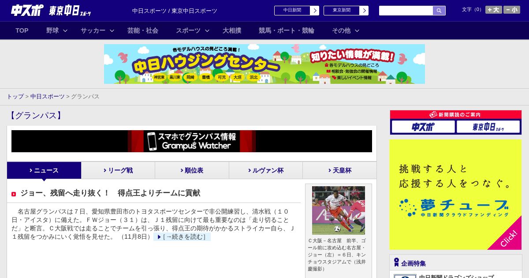Open the Joe match photo thumbnail
Screen dimensions: 529x278
[x=339, y=210]
